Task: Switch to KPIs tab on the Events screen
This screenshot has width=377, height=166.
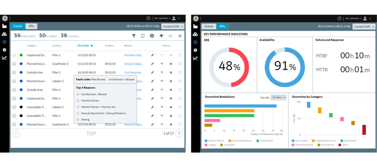Action: [31, 26]
